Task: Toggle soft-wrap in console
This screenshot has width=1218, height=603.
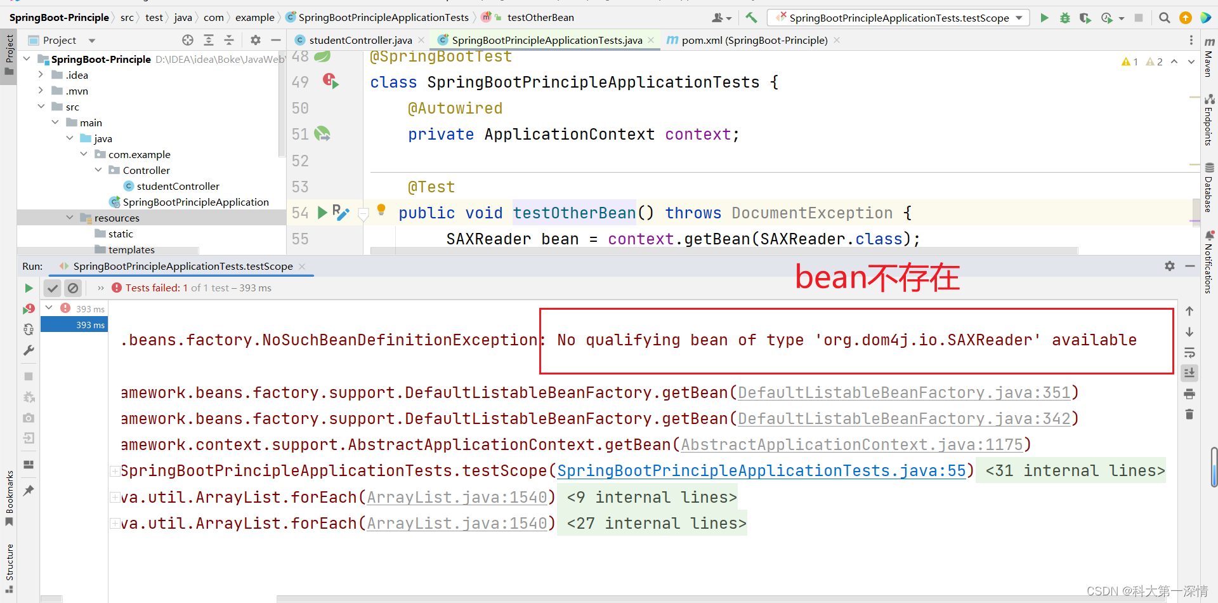Action: [x=1189, y=353]
